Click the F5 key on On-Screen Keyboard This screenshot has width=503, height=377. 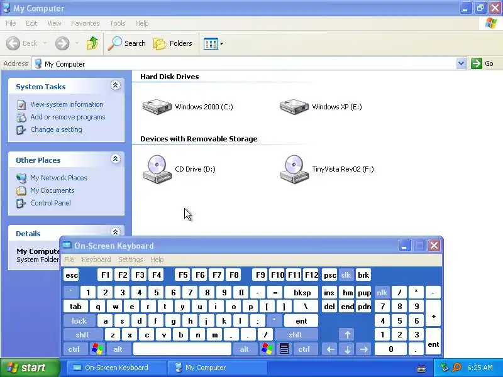point(183,275)
